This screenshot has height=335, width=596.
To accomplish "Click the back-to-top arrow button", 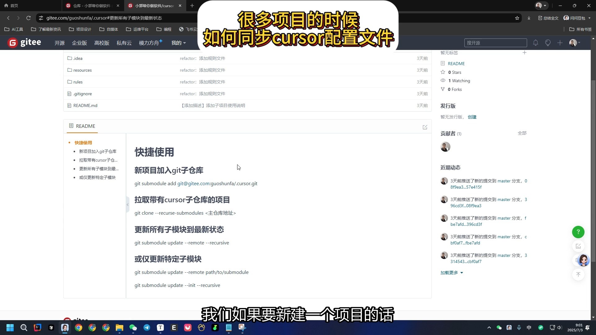I will pos(578,275).
